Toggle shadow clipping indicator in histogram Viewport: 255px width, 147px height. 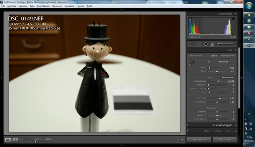coord(190,18)
